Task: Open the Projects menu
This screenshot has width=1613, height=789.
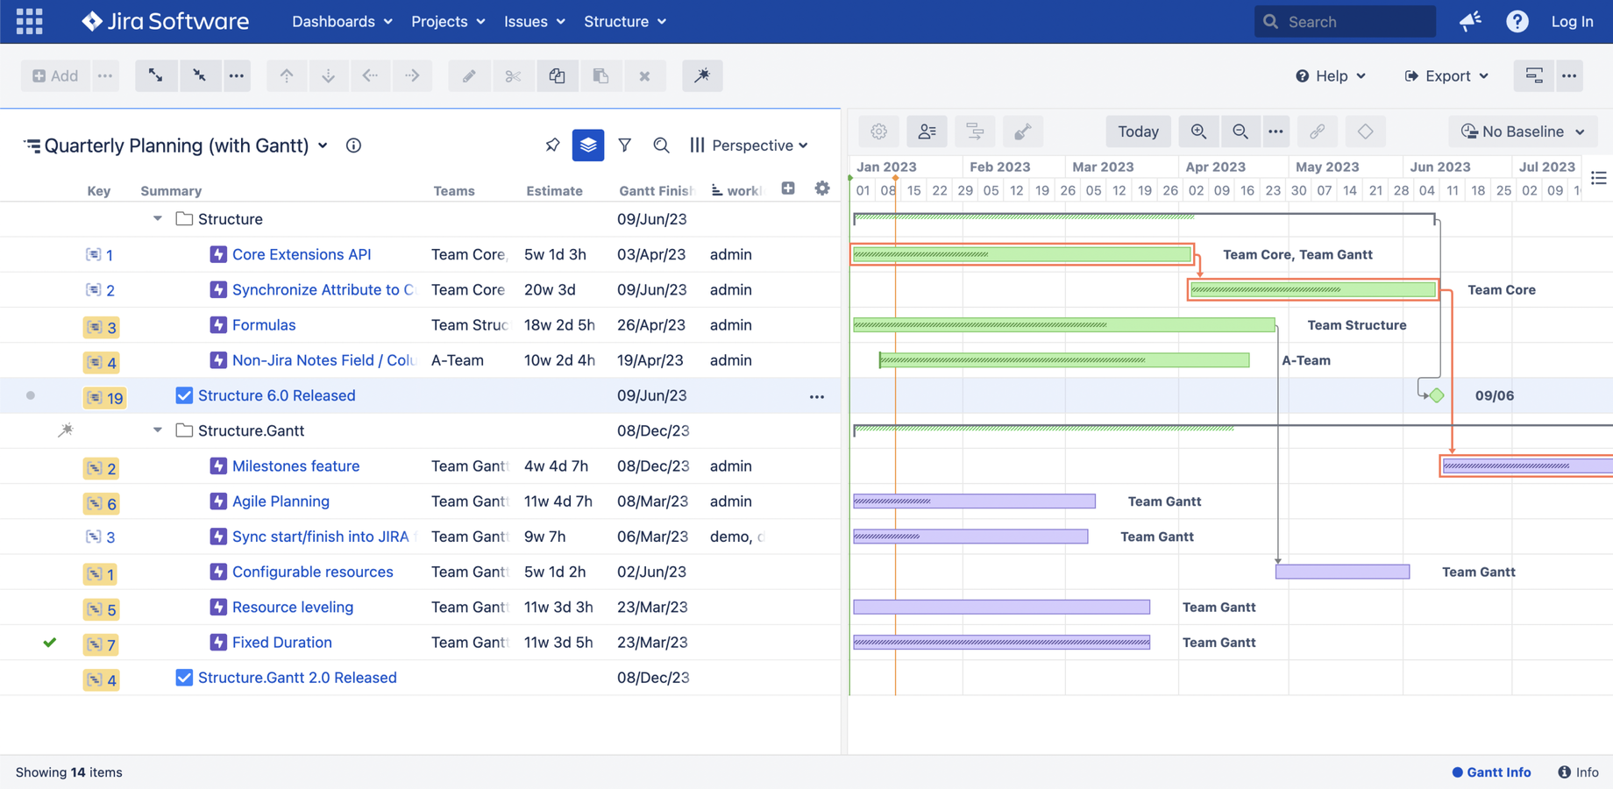Action: [x=447, y=21]
